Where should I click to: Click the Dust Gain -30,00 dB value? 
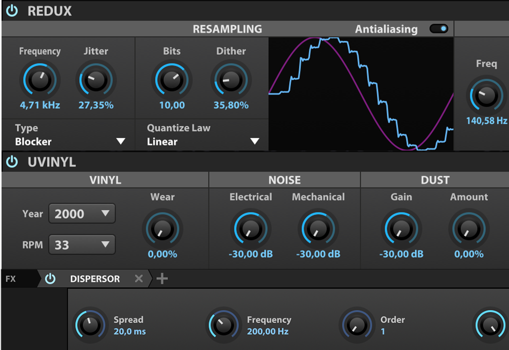pos(401,254)
